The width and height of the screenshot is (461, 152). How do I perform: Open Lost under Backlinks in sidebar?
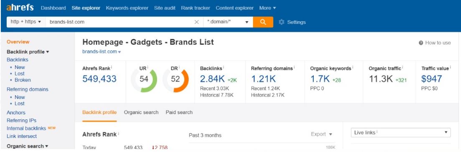[x=19, y=73]
